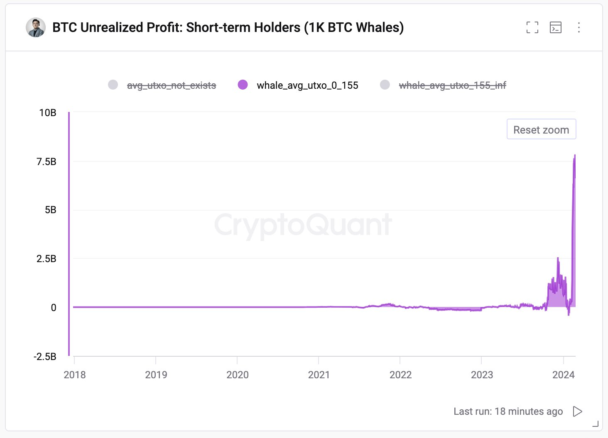
Task: Toggle the whale_avg_utxo_155_inf series
Action: click(452, 85)
